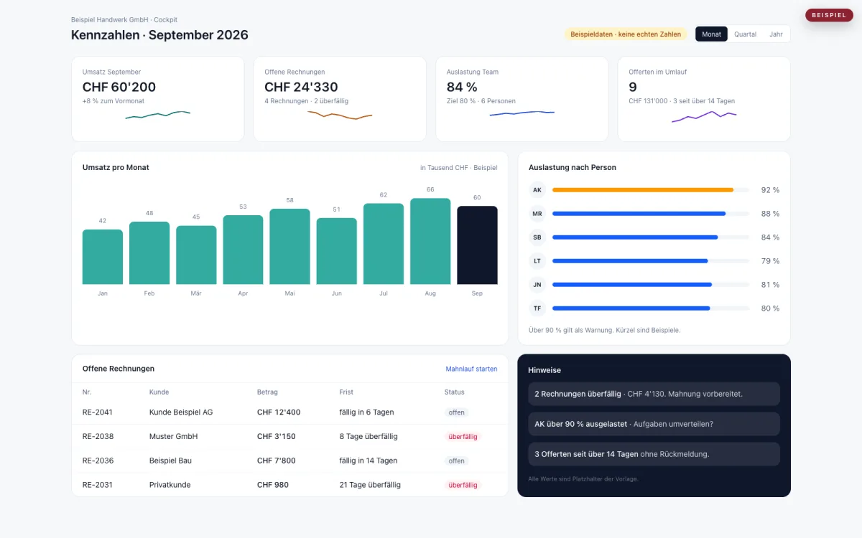The height and width of the screenshot is (538, 862).
Task: Click the AK avatar badge
Action: (x=537, y=190)
